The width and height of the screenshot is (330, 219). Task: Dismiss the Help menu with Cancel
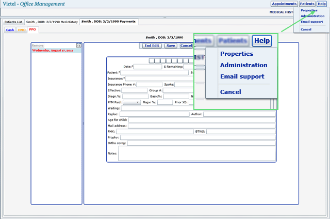306,29
